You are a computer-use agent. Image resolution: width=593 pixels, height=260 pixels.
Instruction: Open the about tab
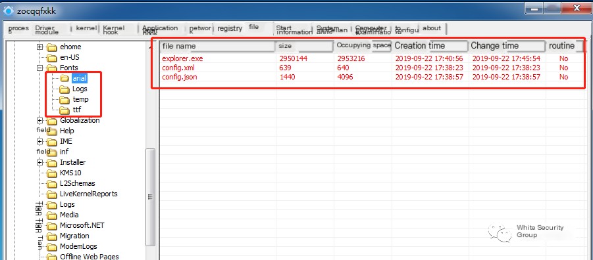pyautogui.click(x=432, y=28)
